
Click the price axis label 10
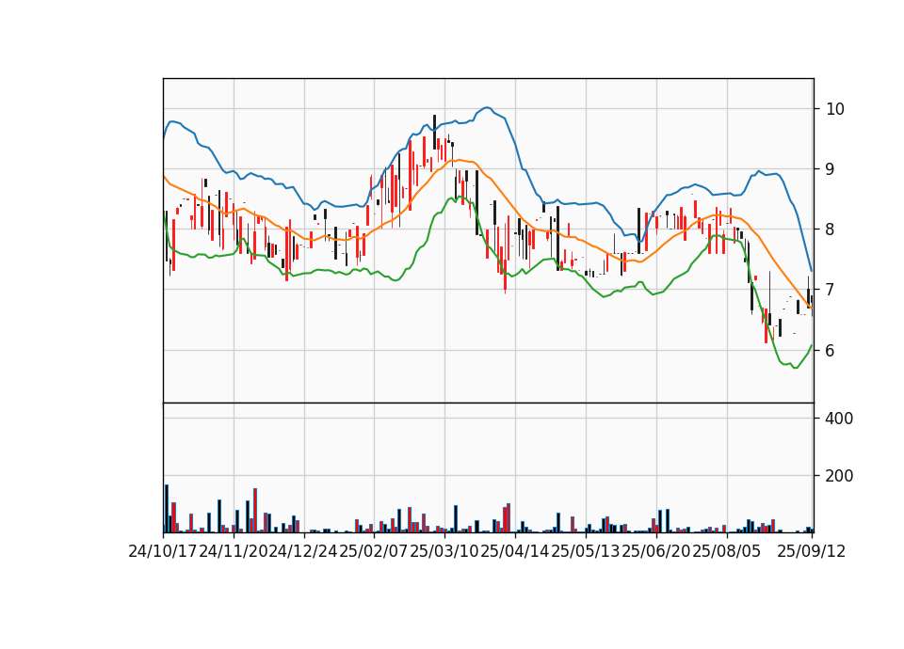835,109
